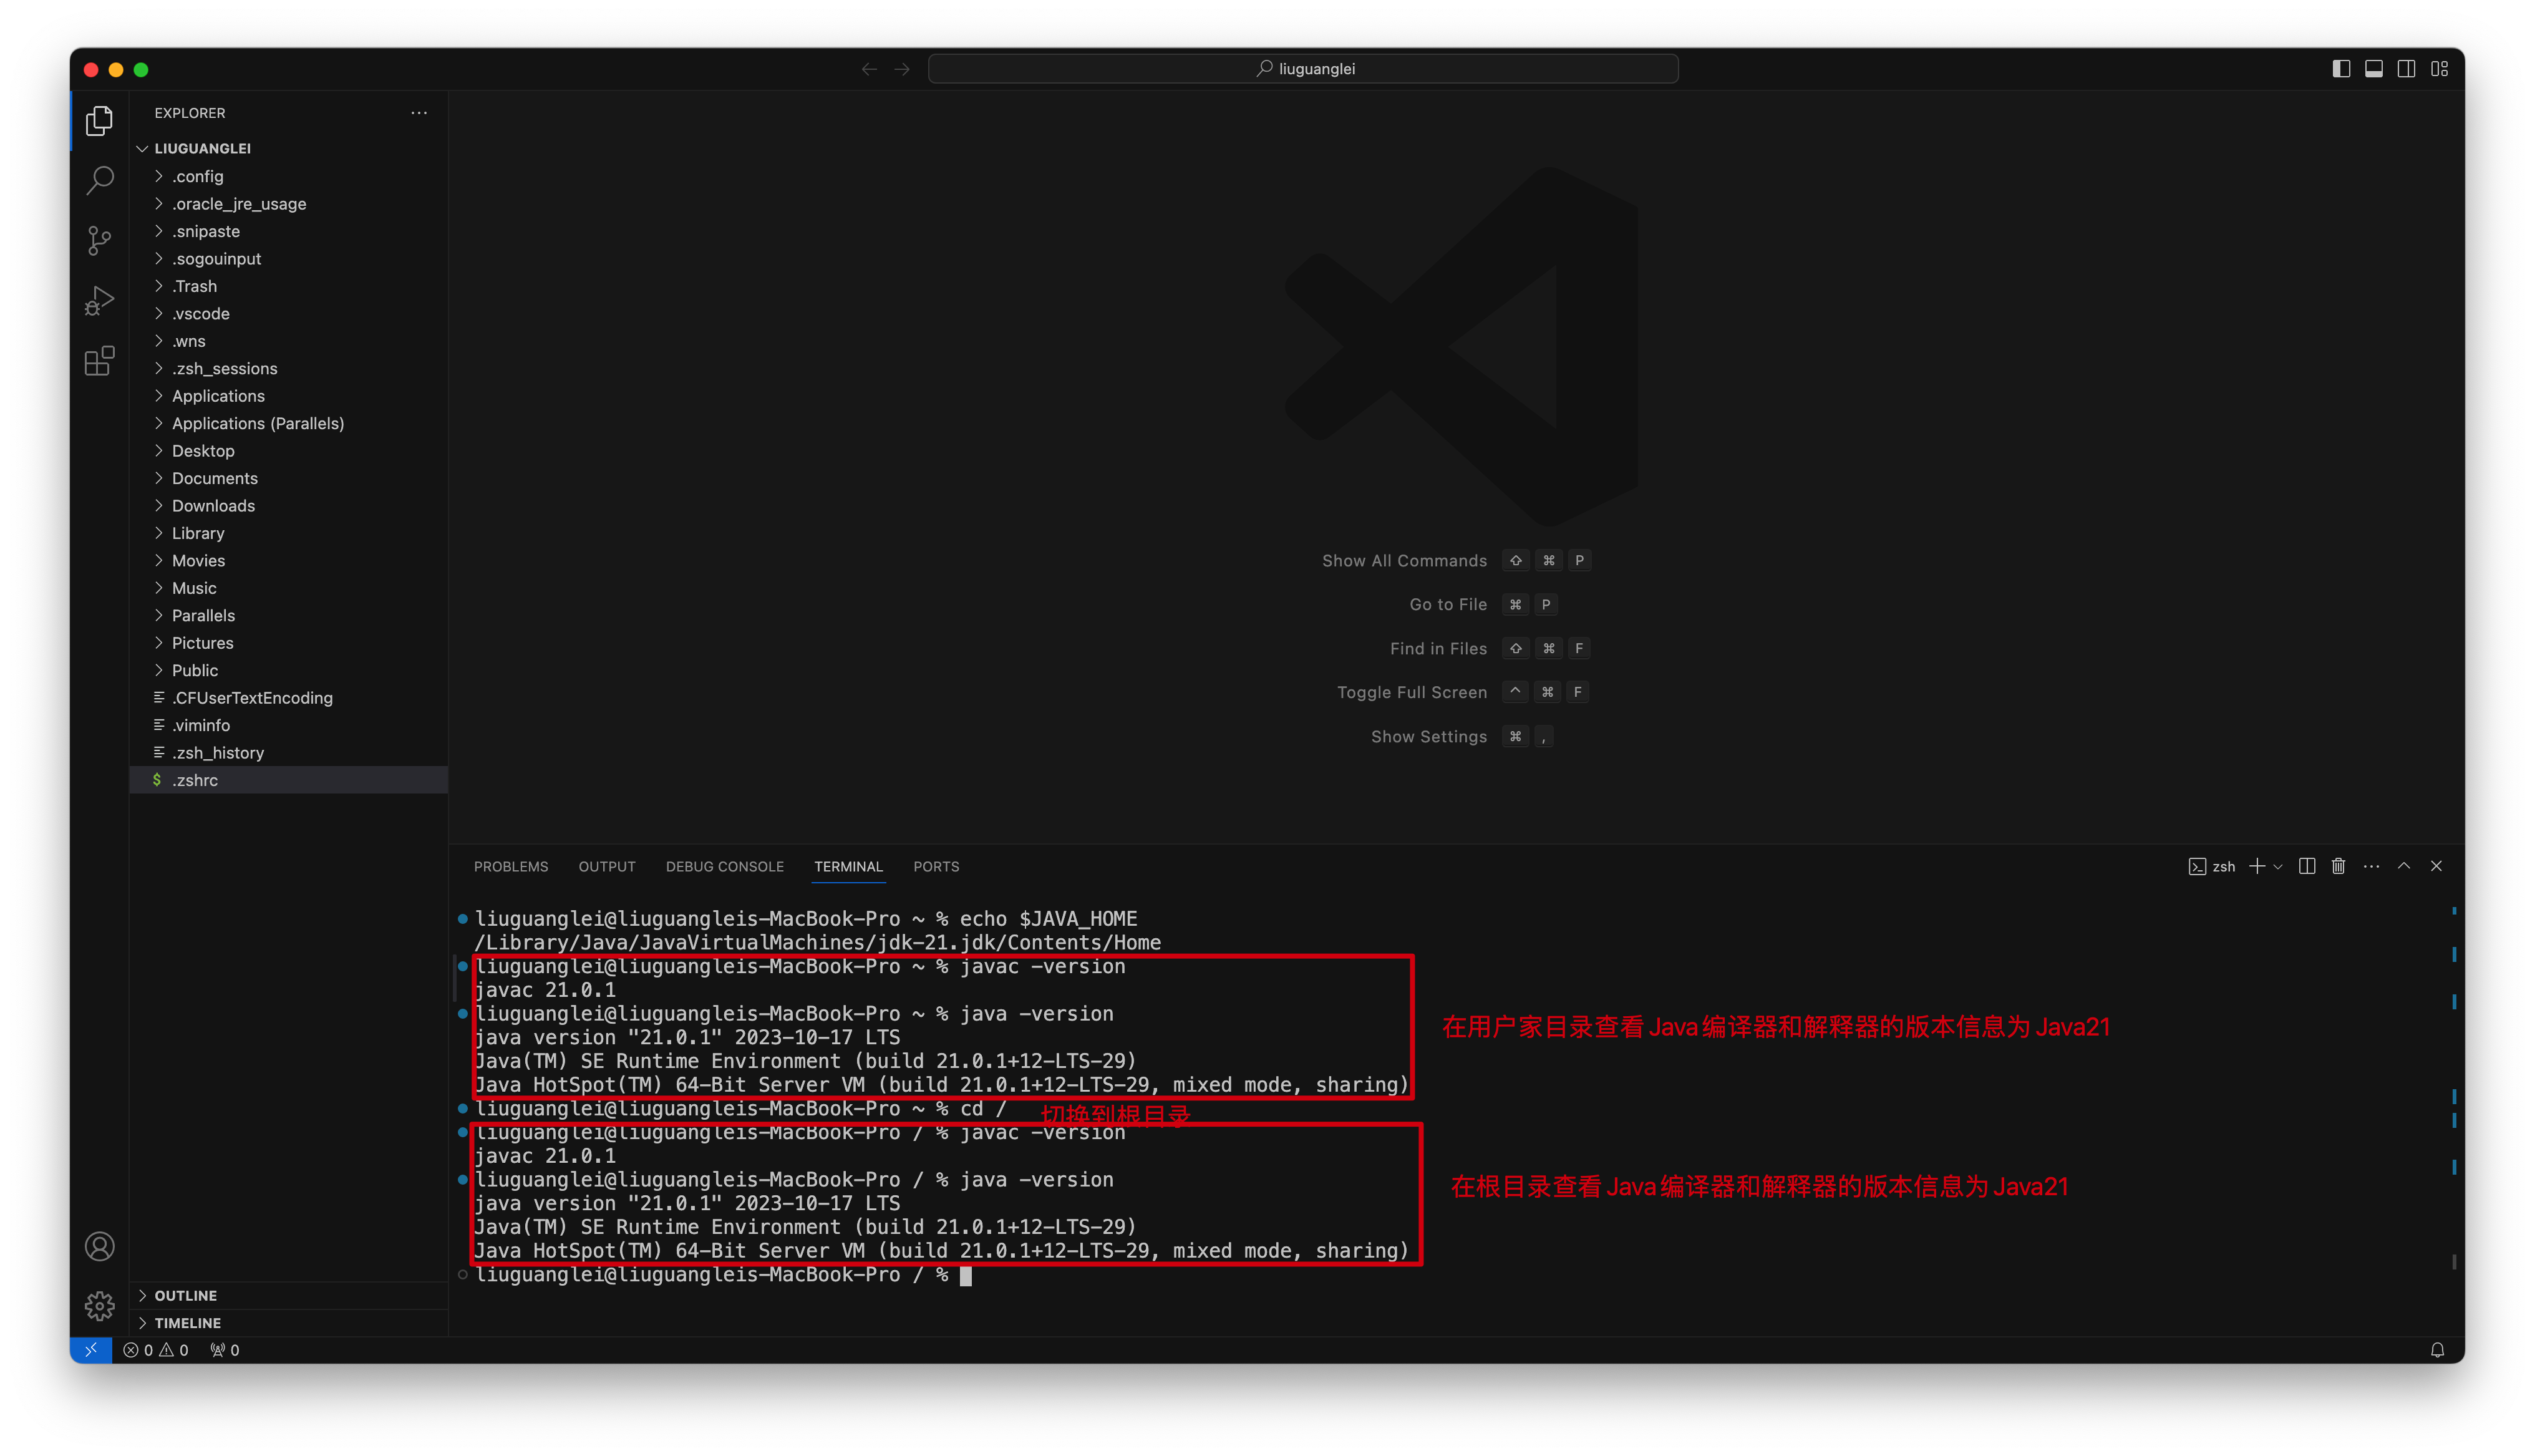Expand the Applications (Parallels) folder
2535x1456 pixels.
pyautogui.click(x=289, y=423)
